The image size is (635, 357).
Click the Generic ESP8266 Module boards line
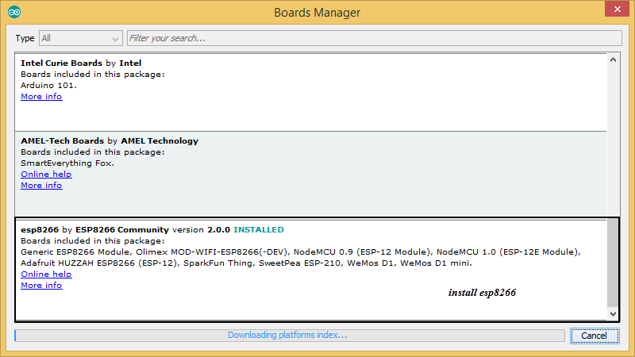pyautogui.click(x=301, y=251)
